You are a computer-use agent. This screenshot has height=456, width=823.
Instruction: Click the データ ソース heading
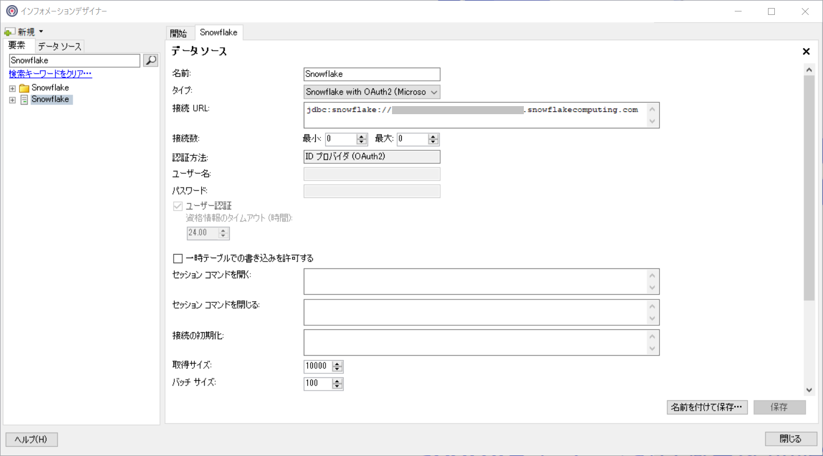pos(199,52)
